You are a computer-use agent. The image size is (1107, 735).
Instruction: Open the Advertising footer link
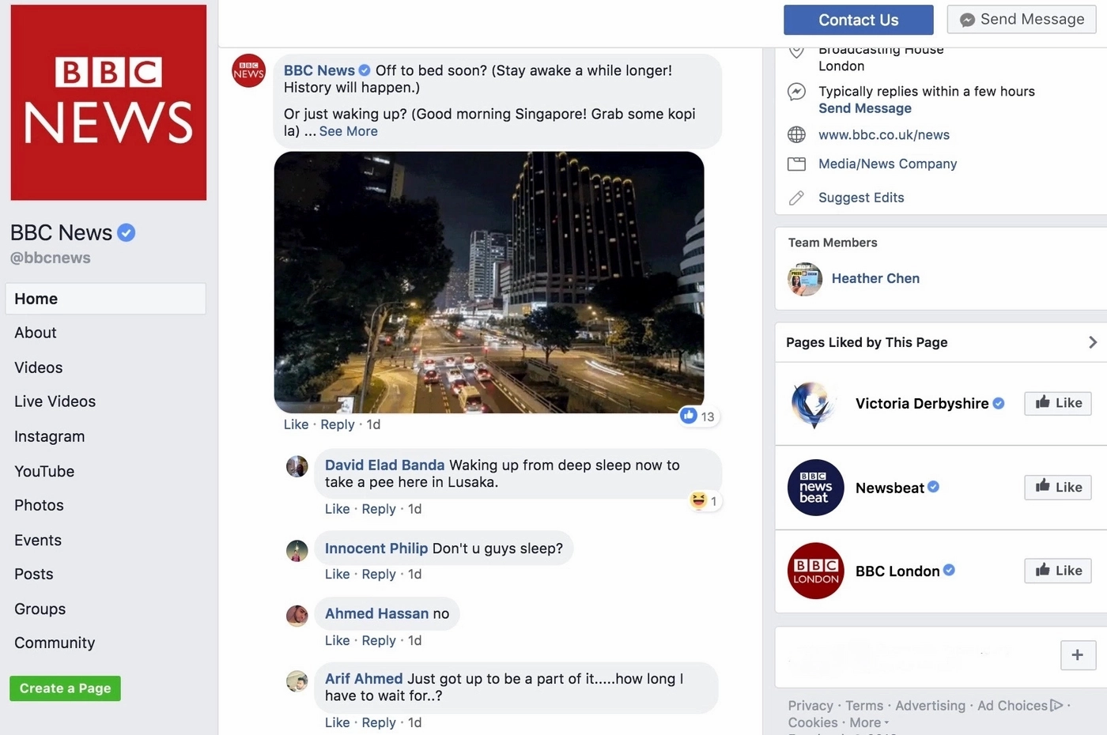930,705
